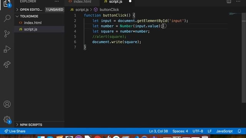Click the Split Editor icon
Viewport: 246px width, 138px height.
pyautogui.click(x=229, y=2)
